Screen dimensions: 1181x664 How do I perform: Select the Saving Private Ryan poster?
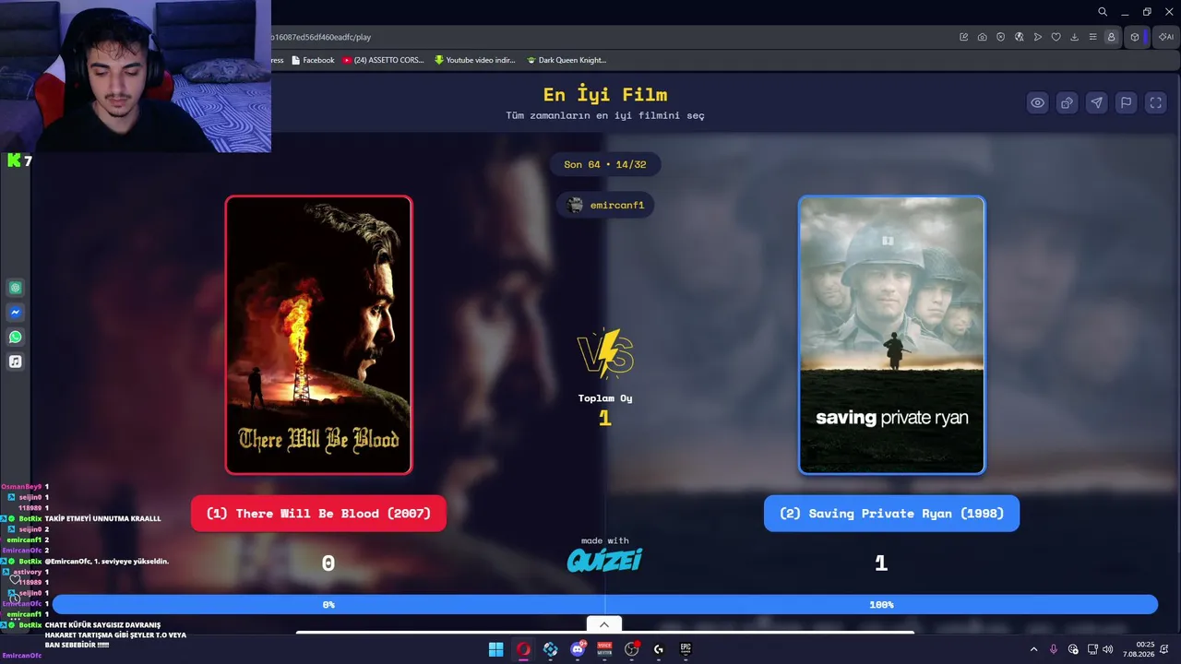(891, 335)
